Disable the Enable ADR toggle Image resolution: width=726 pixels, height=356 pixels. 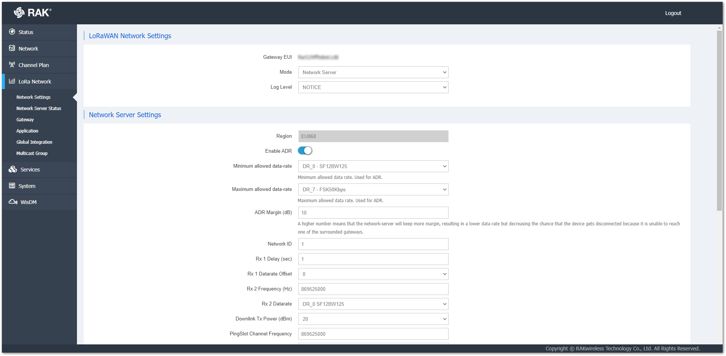point(305,150)
